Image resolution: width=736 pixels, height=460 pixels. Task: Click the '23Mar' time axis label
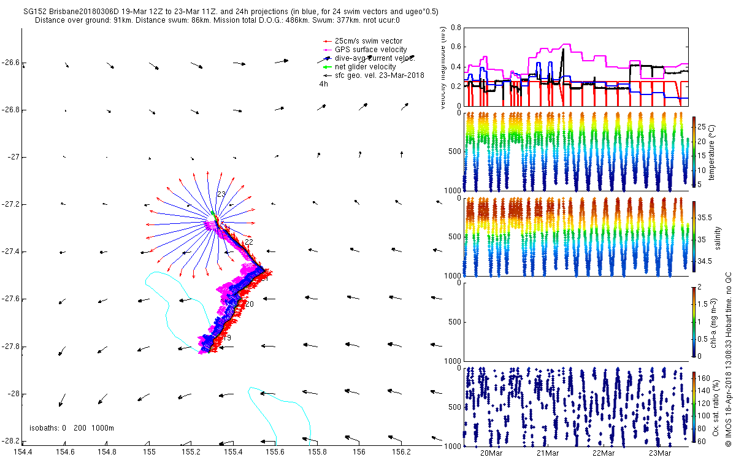[661, 453]
